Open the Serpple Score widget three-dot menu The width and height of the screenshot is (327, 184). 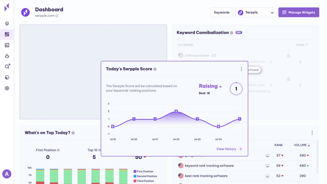241,69
